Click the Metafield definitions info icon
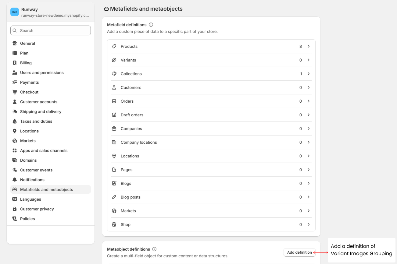The image size is (397, 264). (151, 25)
